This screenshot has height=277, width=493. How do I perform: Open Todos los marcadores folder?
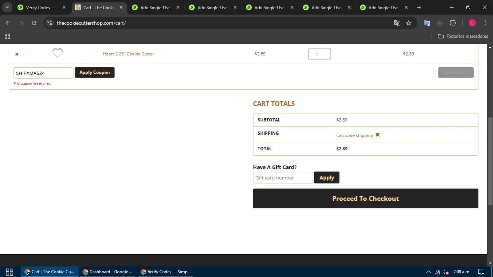click(x=463, y=36)
